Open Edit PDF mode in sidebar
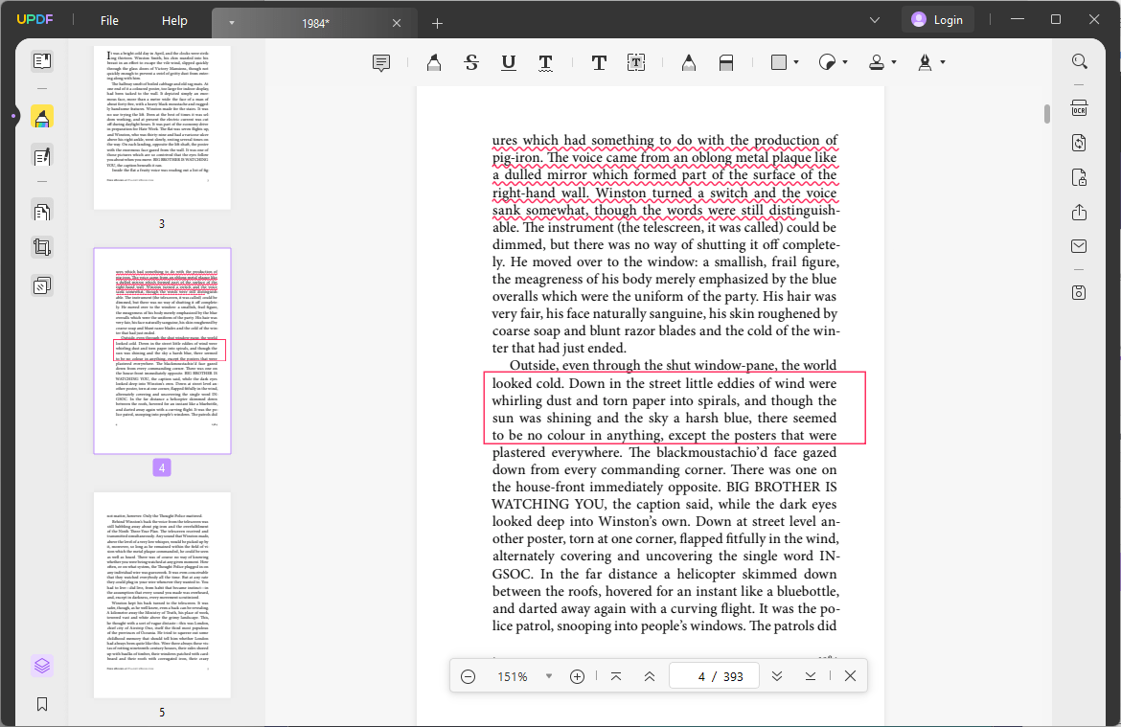1121x727 pixels. coord(42,156)
